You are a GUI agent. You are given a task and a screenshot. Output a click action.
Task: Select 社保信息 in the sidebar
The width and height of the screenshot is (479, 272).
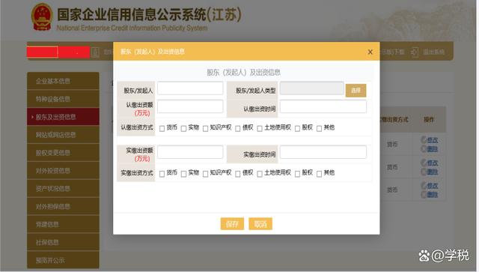click(x=63, y=242)
